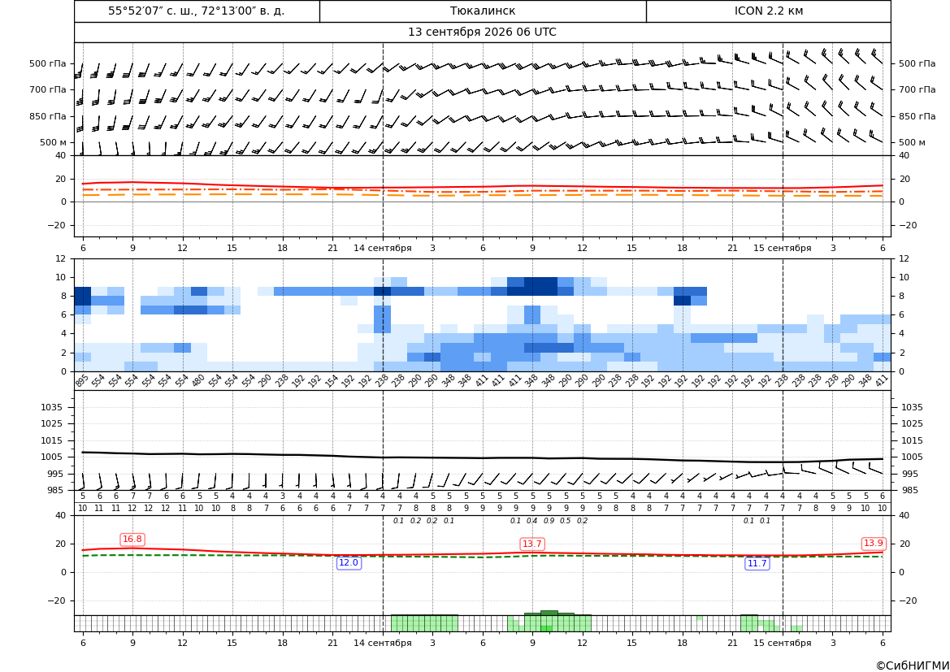Viewport: 950px width, 672px height.
Task: Click the 480 cloud base value
Action: [x=197, y=382]
